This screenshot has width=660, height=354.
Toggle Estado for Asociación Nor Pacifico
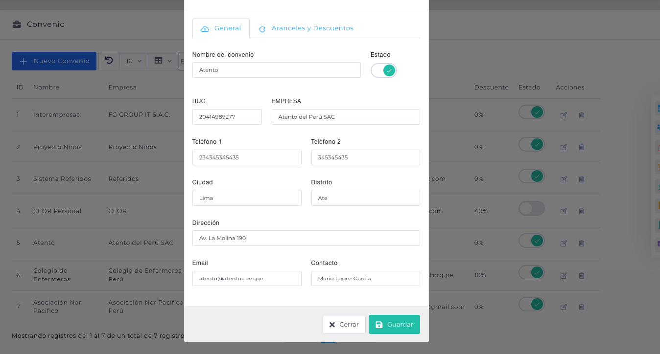[532, 304]
